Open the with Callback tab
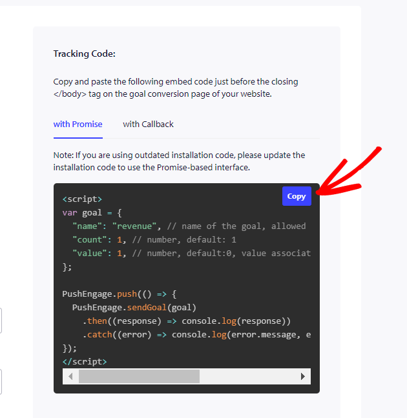Viewport: 407px width, 418px height. coord(148,124)
